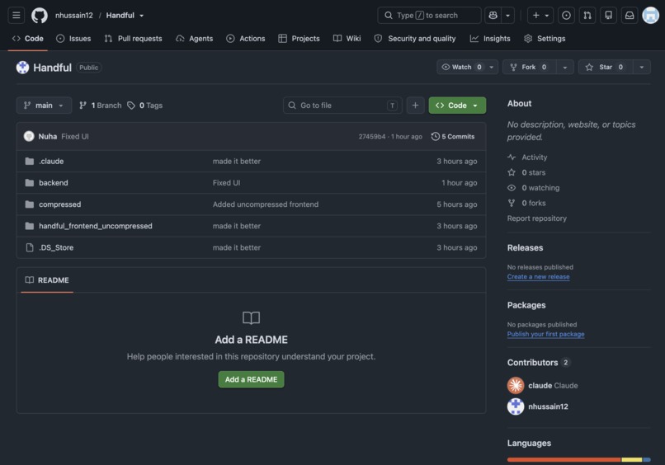Click Report repository link
This screenshot has height=465, width=665.
coord(537,218)
